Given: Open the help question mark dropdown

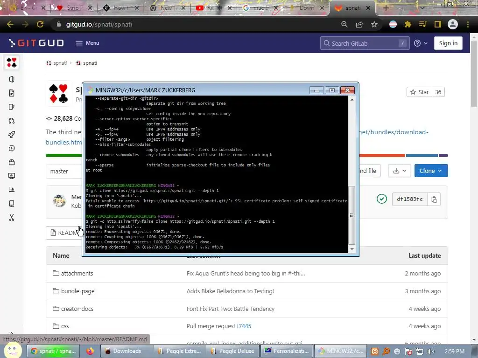Looking at the screenshot, I should click(x=421, y=43).
